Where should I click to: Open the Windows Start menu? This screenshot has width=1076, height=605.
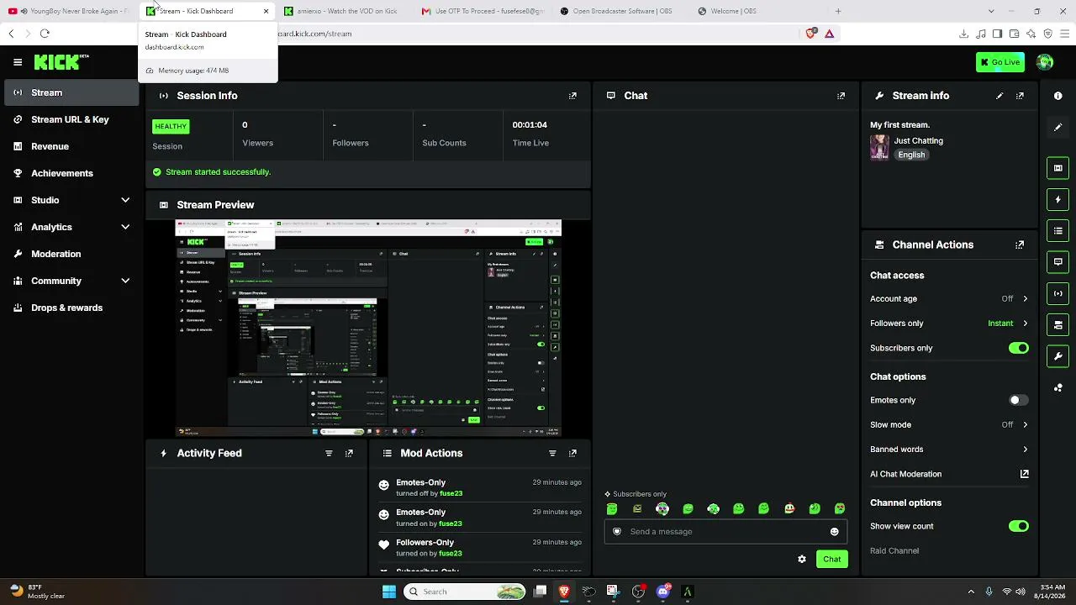388,592
